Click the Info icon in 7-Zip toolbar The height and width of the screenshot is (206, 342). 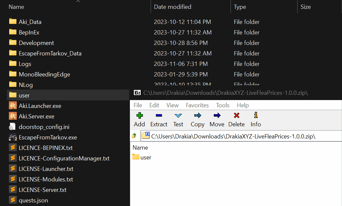point(256,115)
